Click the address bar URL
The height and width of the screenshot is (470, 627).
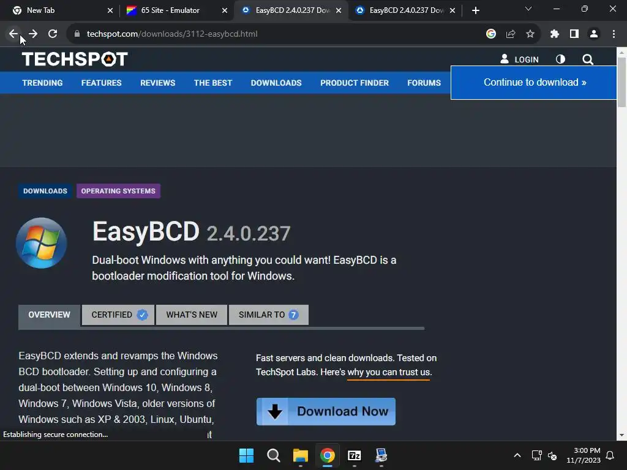(x=172, y=34)
